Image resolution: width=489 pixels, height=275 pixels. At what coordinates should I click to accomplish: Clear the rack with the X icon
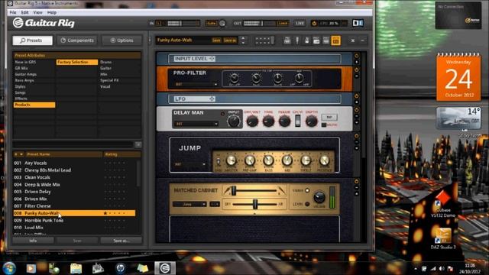(353, 40)
